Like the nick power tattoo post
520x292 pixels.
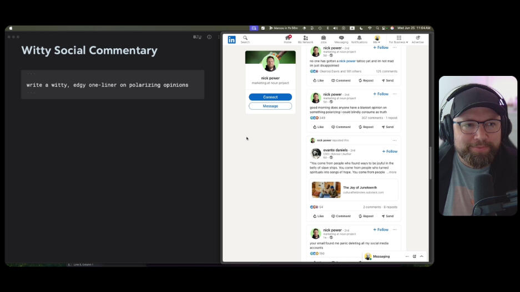(318, 80)
